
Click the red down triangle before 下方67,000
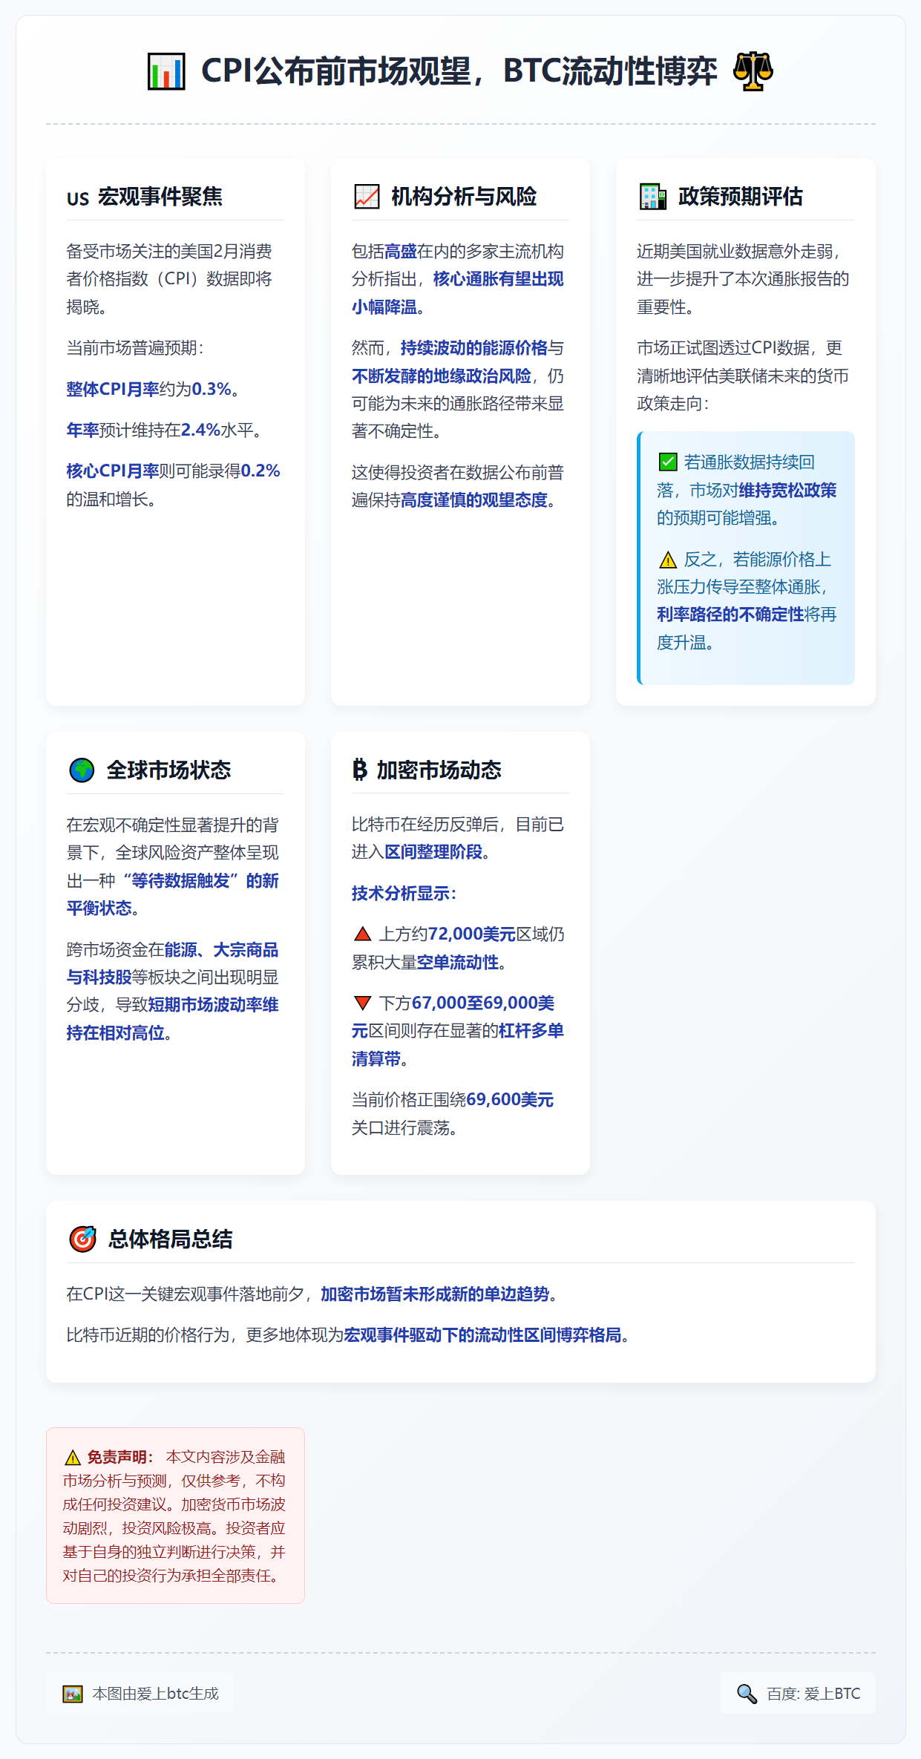(x=362, y=1003)
